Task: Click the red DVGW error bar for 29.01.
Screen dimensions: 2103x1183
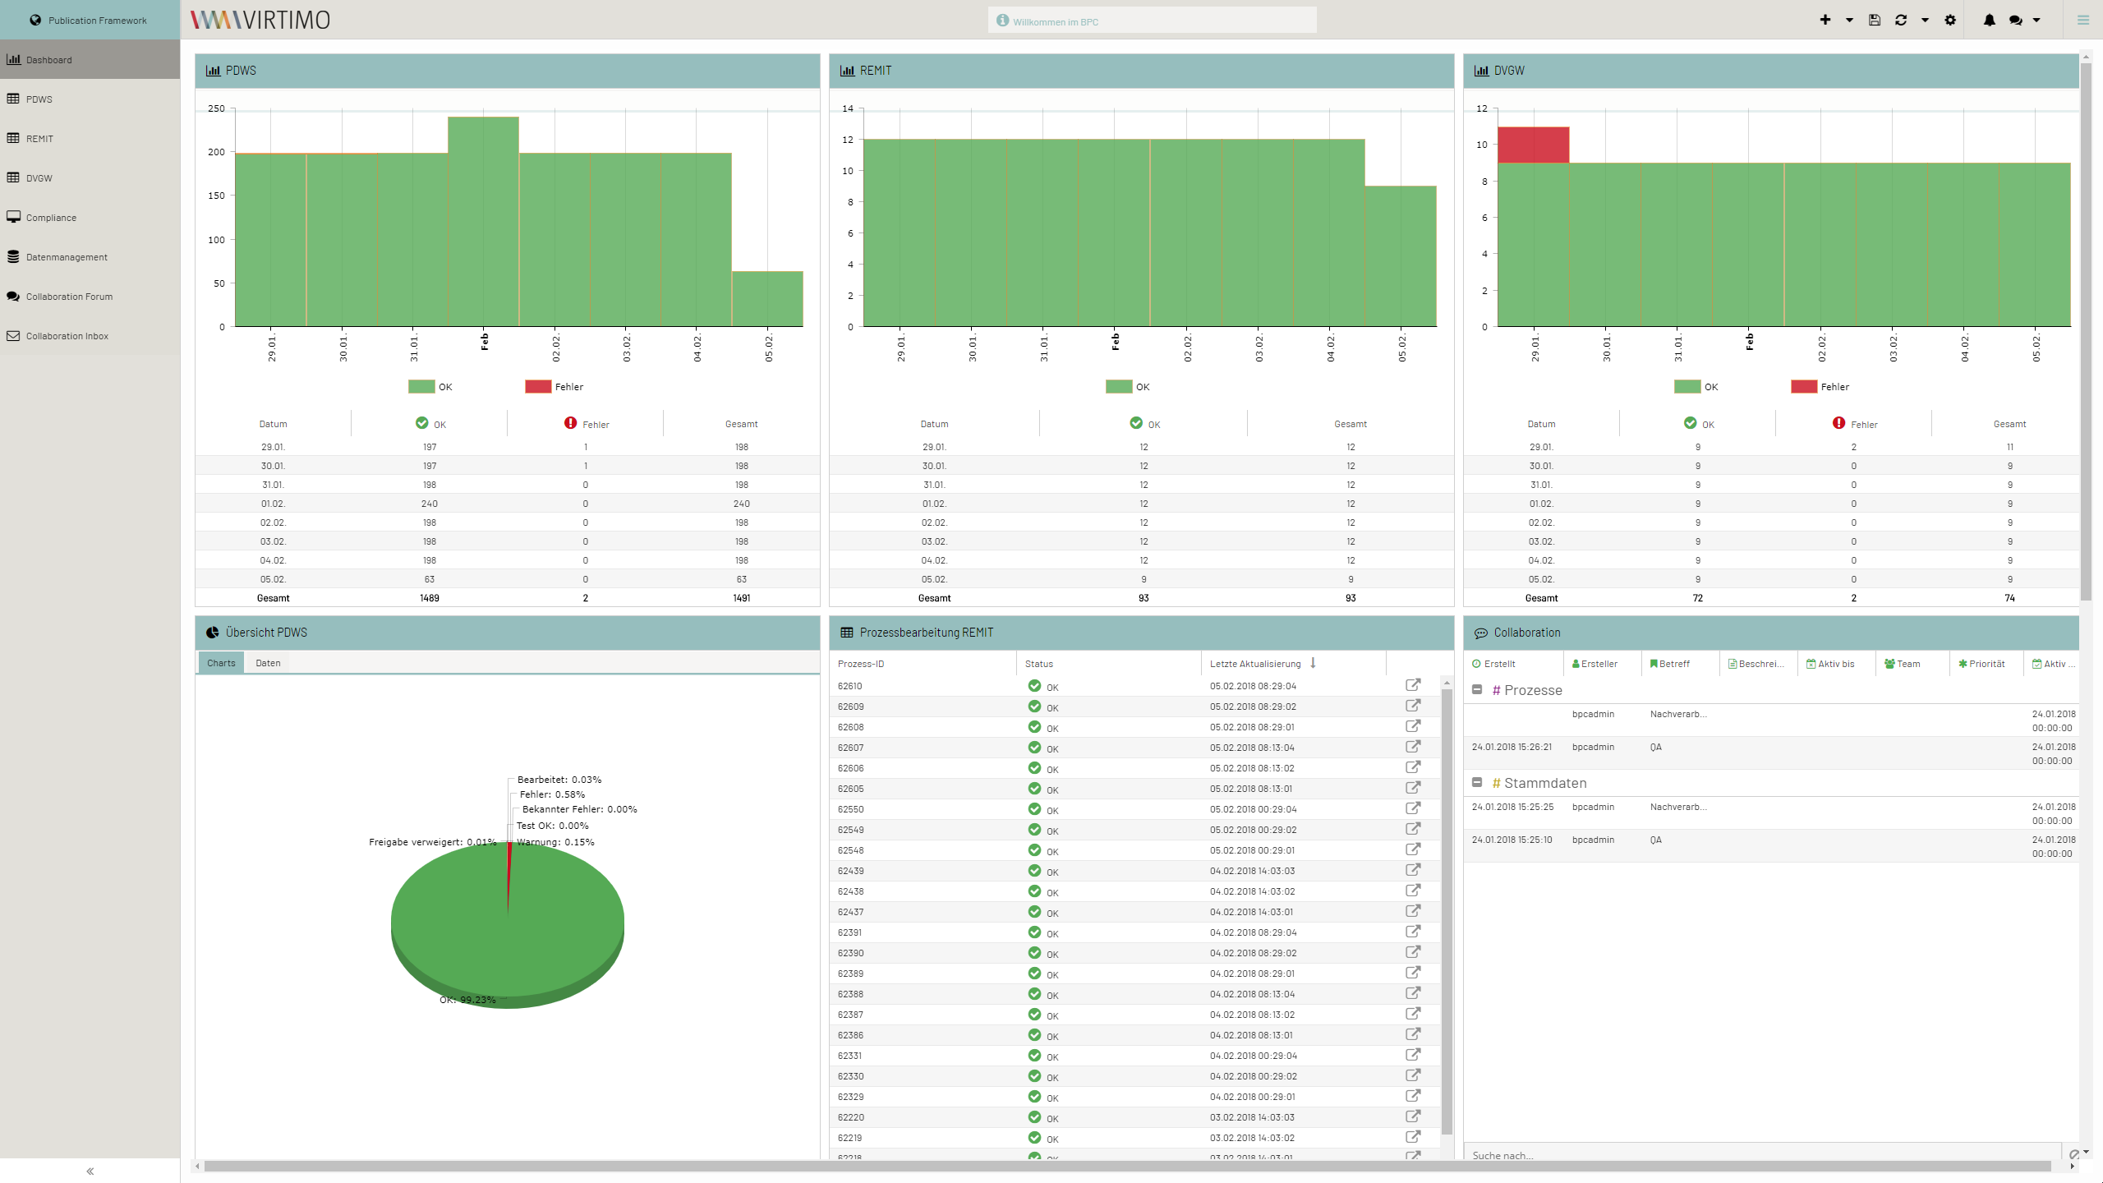Action: (x=1533, y=145)
